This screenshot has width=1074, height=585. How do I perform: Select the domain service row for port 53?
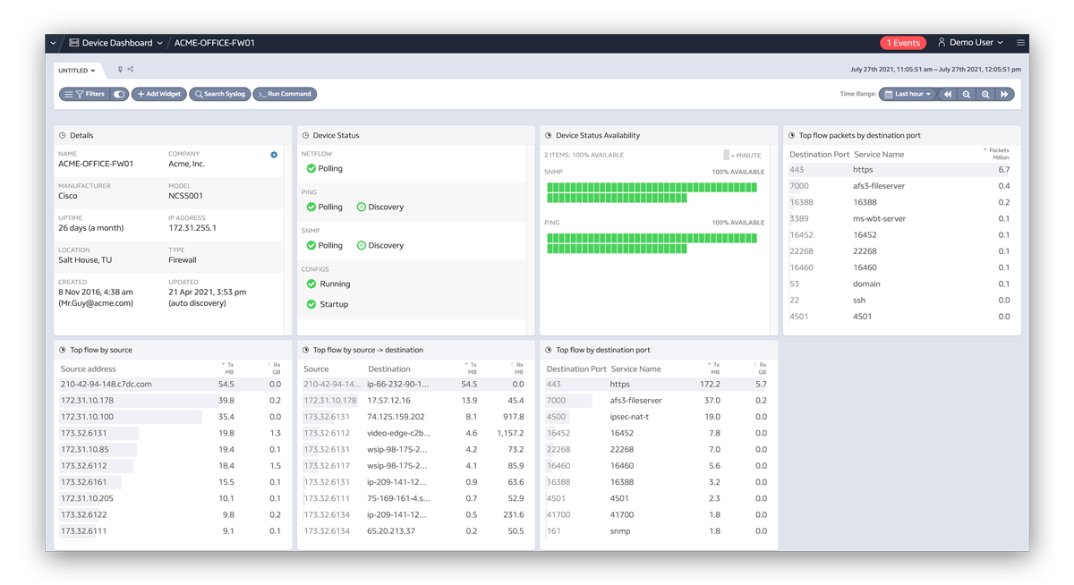tap(900, 284)
